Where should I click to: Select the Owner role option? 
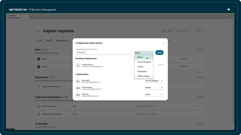tap(141, 66)
